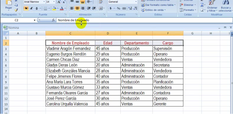Viewport: 233px width, 115px height.
Task: Increase decimal places
Action: (x=130, y=9)
